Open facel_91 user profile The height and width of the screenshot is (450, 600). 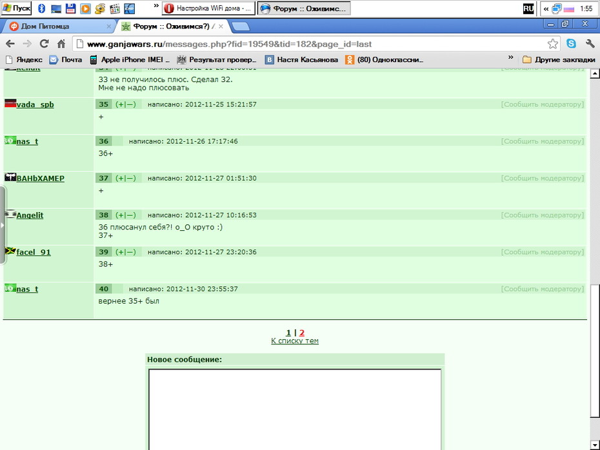click(34, 252)
